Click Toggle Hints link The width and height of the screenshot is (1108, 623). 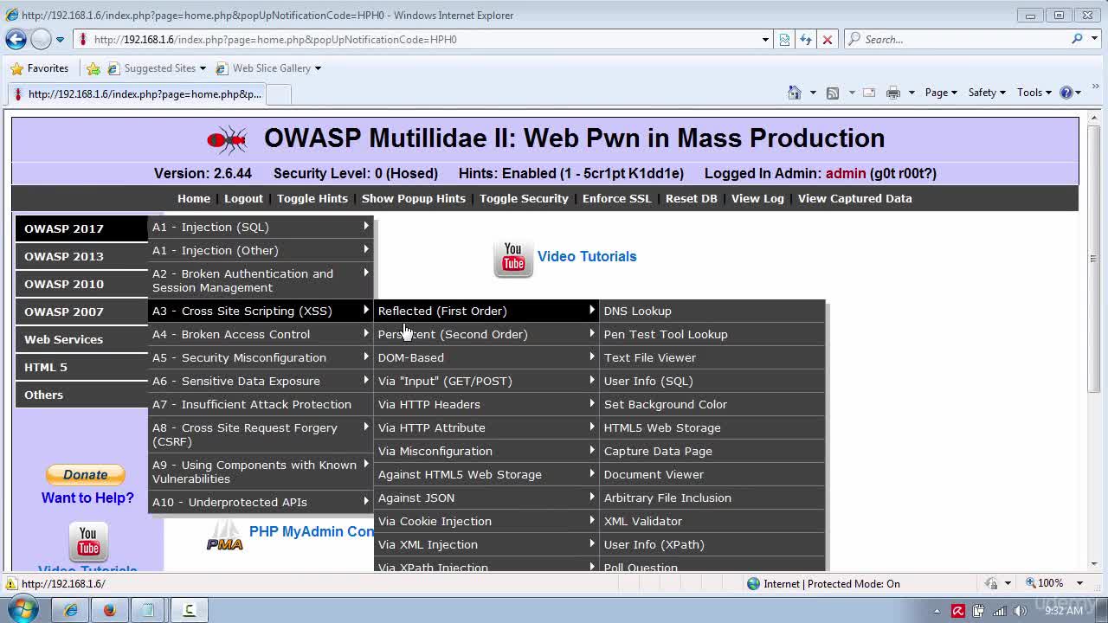click(x=312, y=198)
